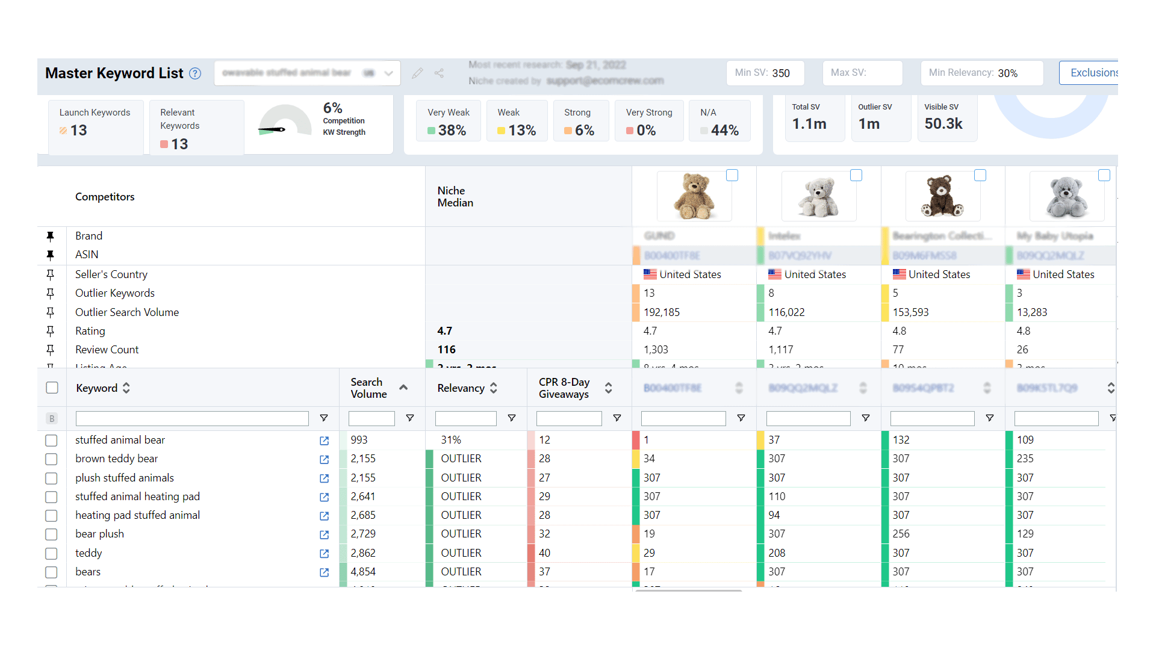The image size is (1156, 650).
Task: Open external link icon for teddy keyword
Action: tap(325, 554)
